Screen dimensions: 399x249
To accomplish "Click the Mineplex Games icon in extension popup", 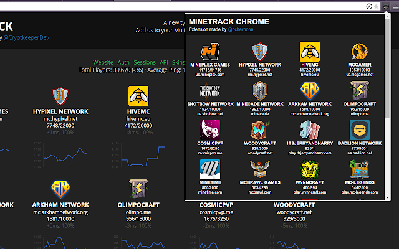I will click(210, 52).
